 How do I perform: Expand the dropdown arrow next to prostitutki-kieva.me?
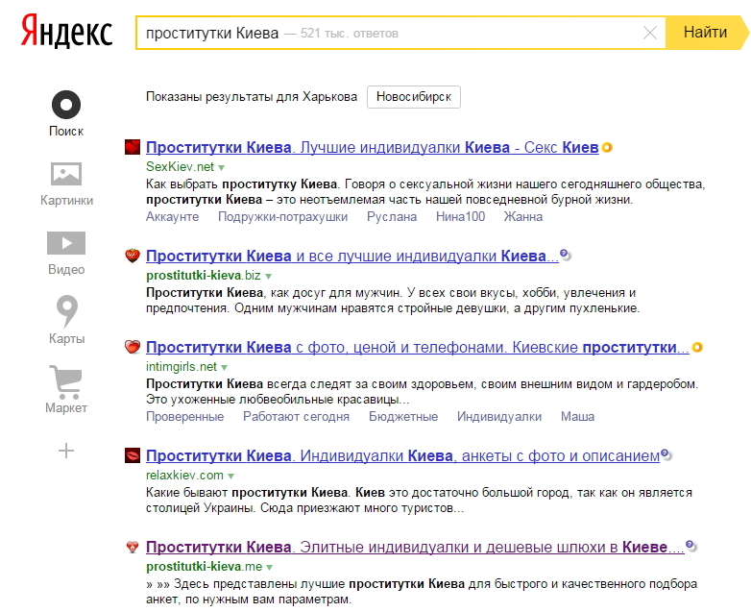click(x=269, y=568)
